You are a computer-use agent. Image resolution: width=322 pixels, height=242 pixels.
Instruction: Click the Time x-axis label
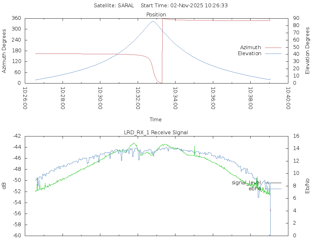[x=156, y=119]
